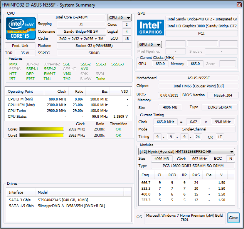Click the Model column header in Drives
The width and height of the screenshot is (244, 229).
[79, 192]
